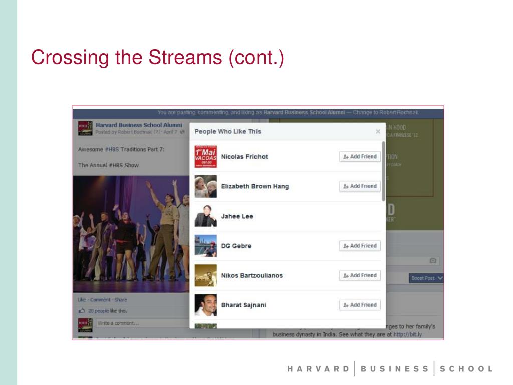Screen dimensions: 513x385
Task: Click the camera icon in the right panel
Action: click(x=433, y=260)
